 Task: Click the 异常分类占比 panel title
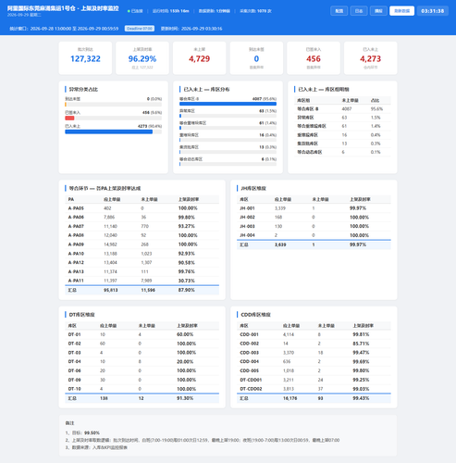tap(83, 90)
